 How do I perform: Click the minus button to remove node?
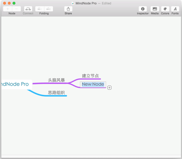click(16, 9)
